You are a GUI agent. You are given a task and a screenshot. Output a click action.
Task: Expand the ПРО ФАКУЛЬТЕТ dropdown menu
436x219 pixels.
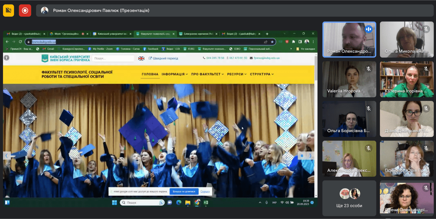[x=207, y=74]
